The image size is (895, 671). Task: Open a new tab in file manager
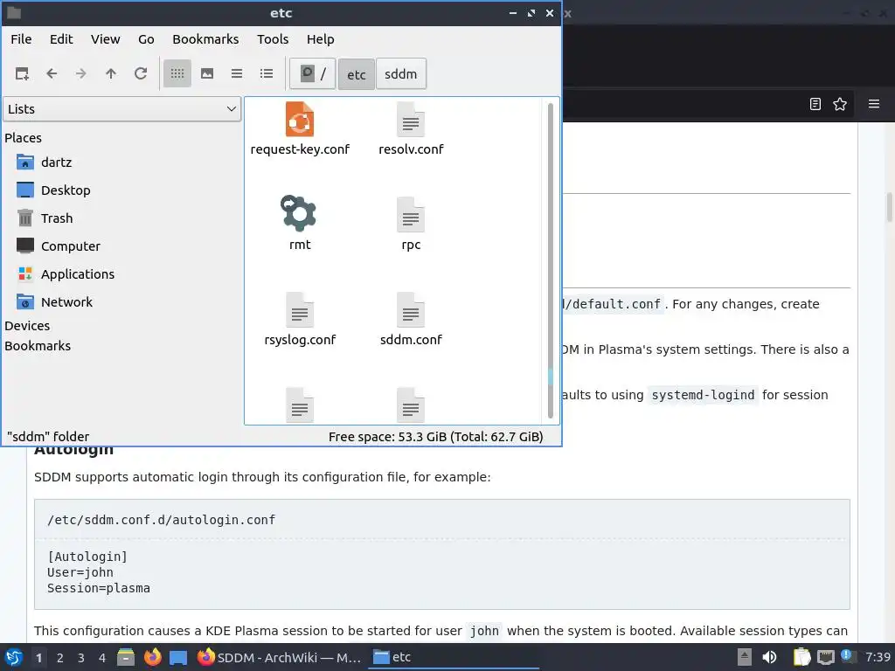click(x=22, y=73)
